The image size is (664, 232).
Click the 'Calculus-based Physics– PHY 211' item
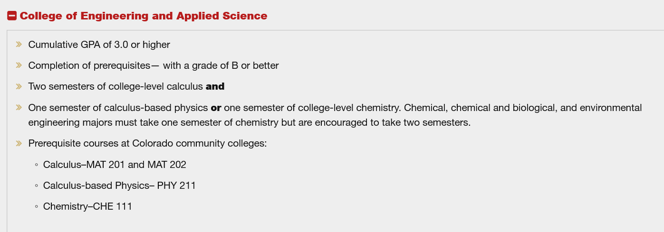(x=119, y=186)
